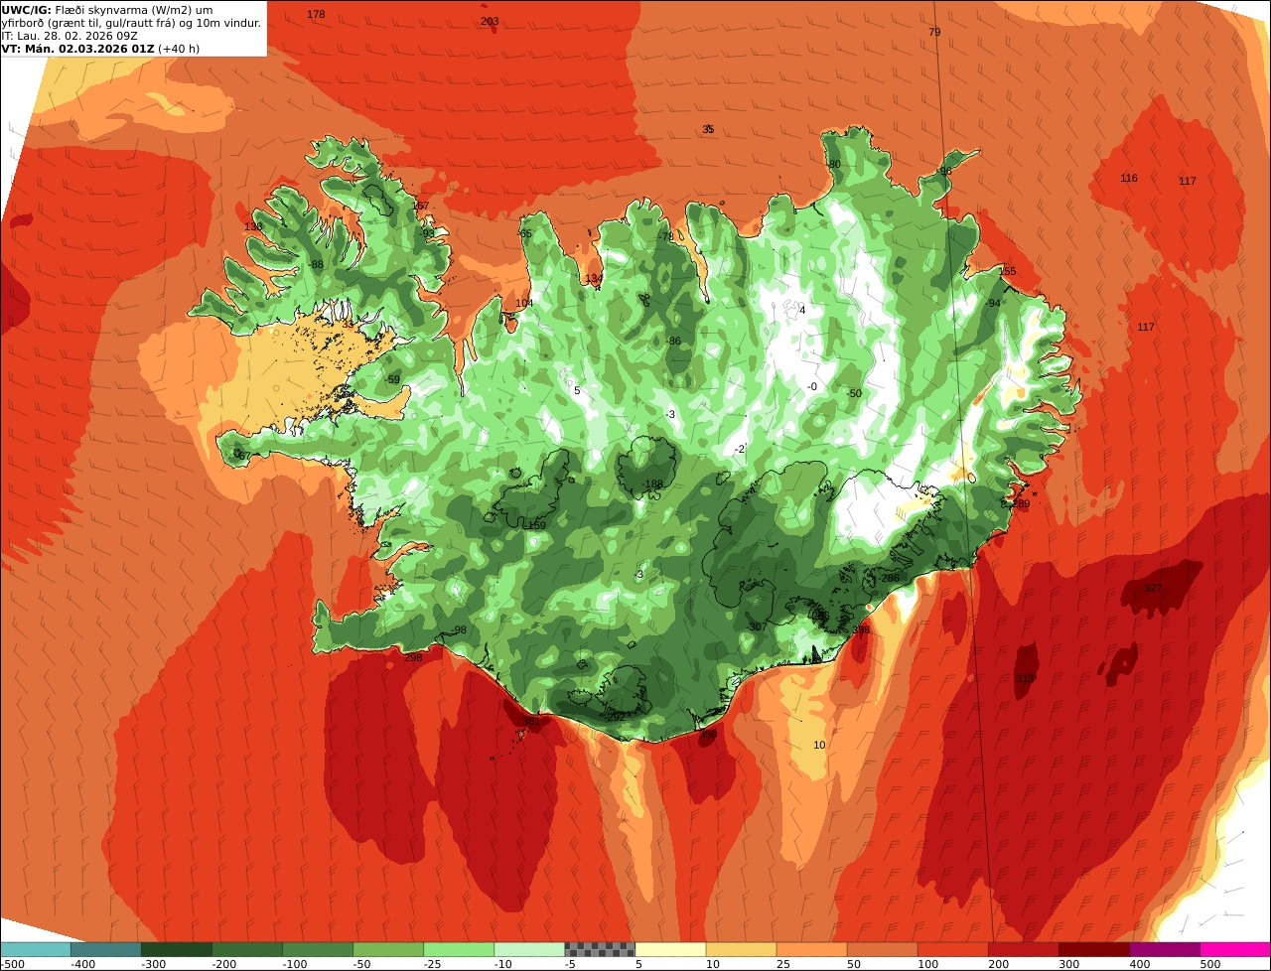This screenshot has height=971, width=1271.
Task: Pick the dark teal -400 to -300 swatch
Action: pyautogui.click(x=105, y=949)
